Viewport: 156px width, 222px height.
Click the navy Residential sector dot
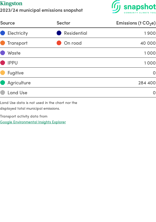pyautogui.click(x=59, y=33)
